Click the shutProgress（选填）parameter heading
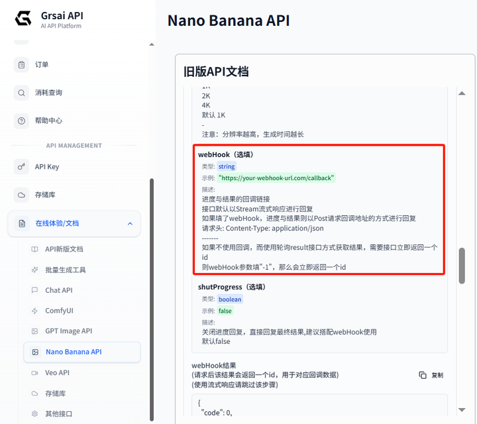Image resolution: width=477 pixels, height=424 pixels. pos(232,287)
